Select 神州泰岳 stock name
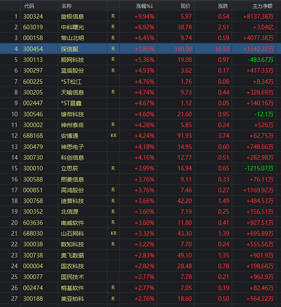The width and height of the screenshot is (281, 307). tap(72, 125)
